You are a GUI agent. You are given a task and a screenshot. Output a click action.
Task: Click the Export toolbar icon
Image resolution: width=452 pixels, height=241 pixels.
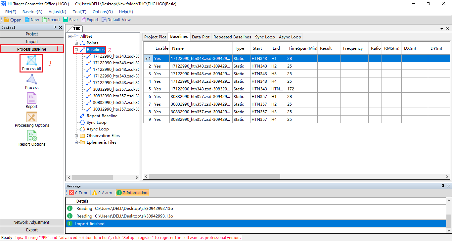pos(89,20)
